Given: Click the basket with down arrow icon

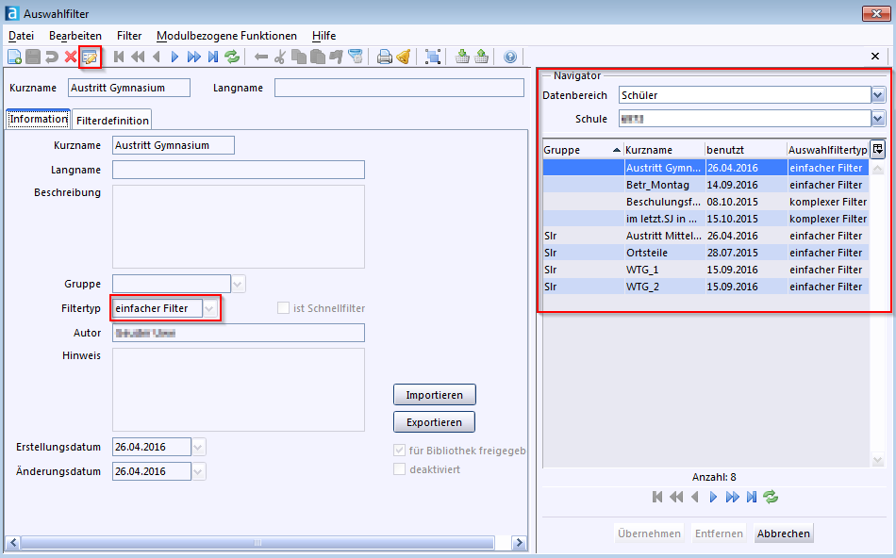Looking at the screenshot, I should [462, 57].
